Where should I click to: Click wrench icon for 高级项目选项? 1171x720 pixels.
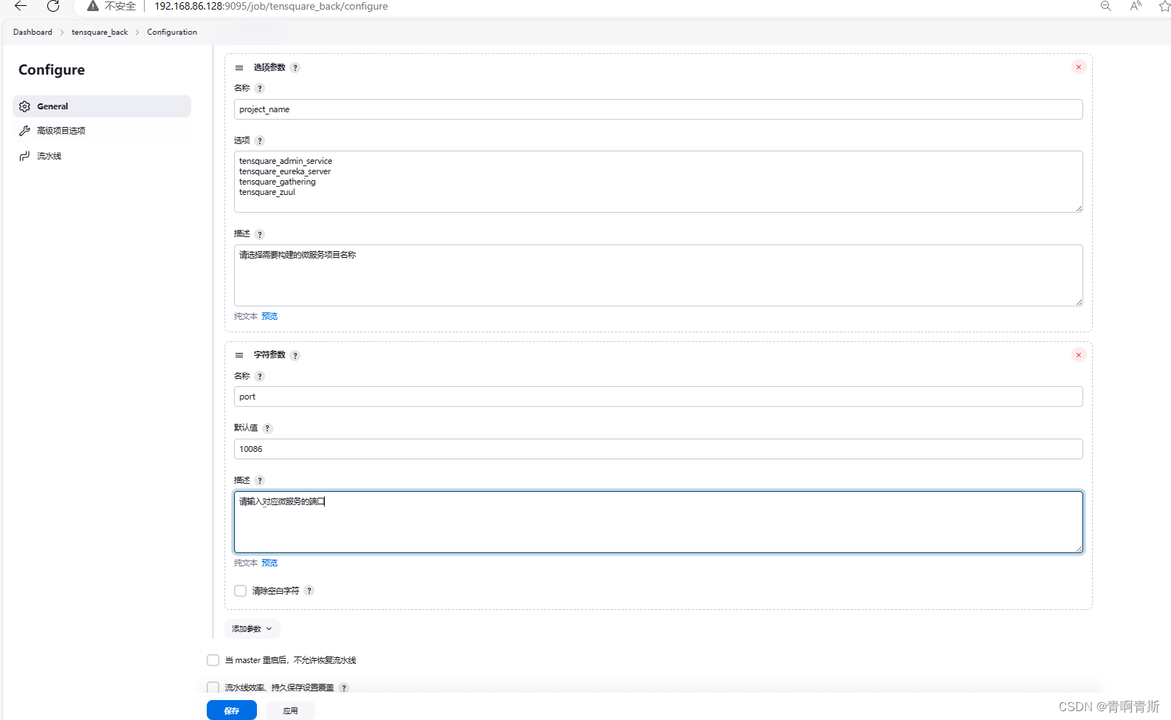[x=24, y=131]
